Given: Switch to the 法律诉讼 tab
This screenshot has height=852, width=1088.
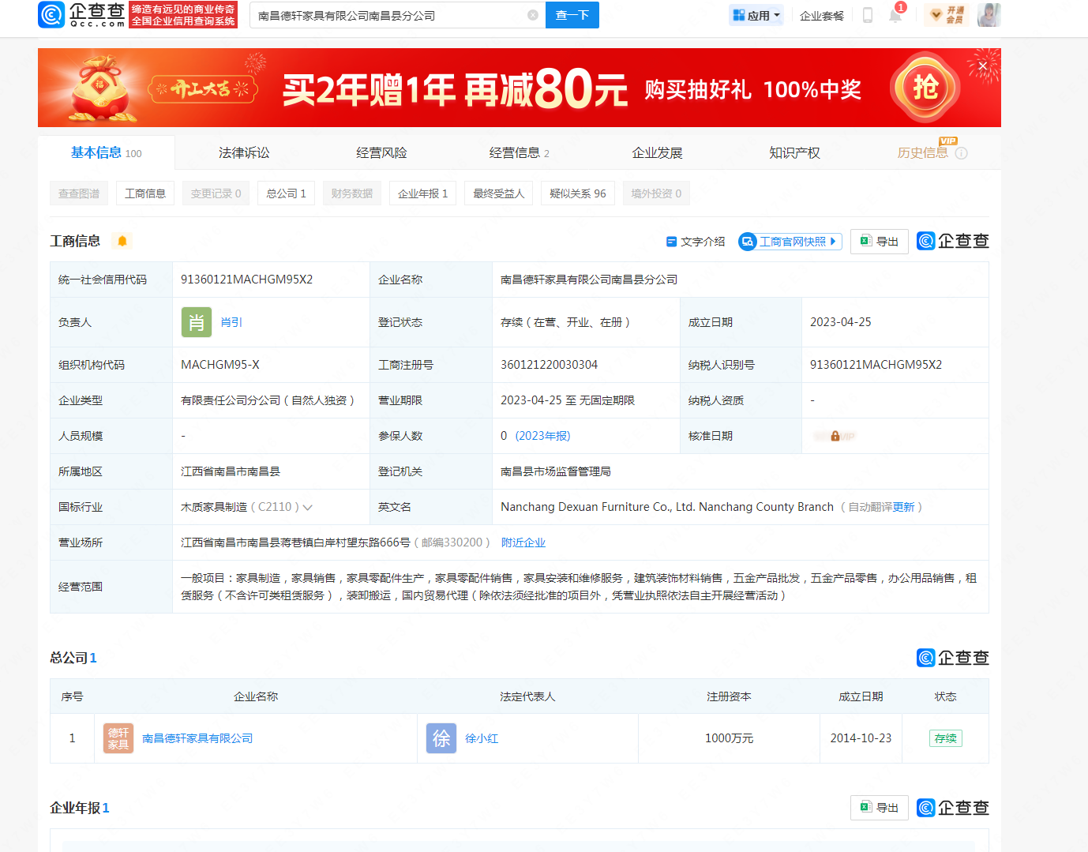Looking at the screenshot, I should tap(244, 153).
